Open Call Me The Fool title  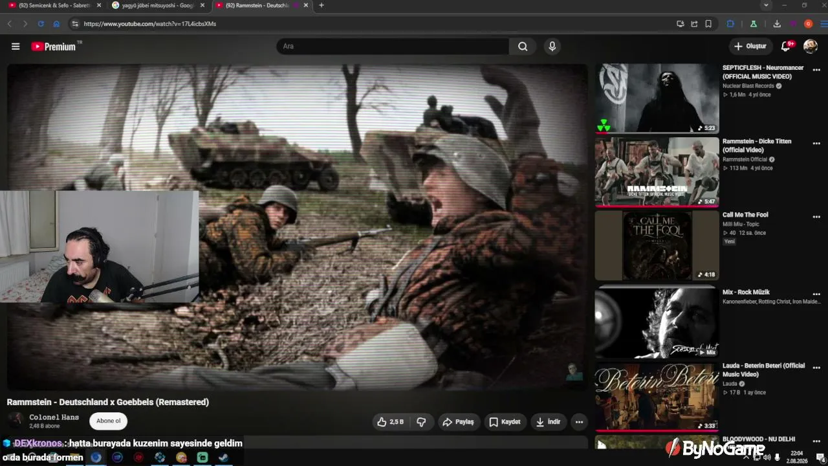coord(745,215)
